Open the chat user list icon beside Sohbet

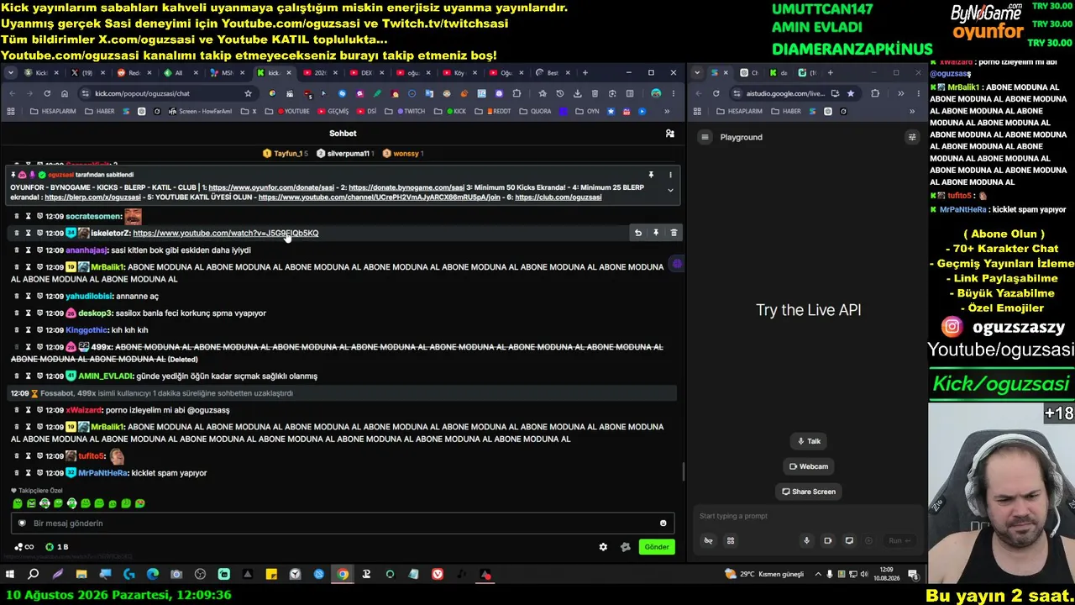(669, 134)
